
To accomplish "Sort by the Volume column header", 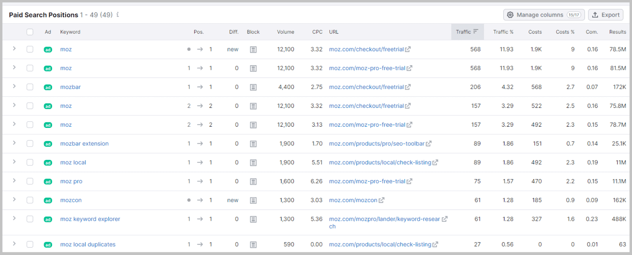I will coord(286,32).
